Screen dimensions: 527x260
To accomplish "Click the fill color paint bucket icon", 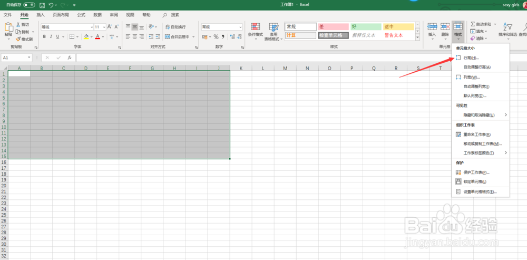I will (86, 37).
